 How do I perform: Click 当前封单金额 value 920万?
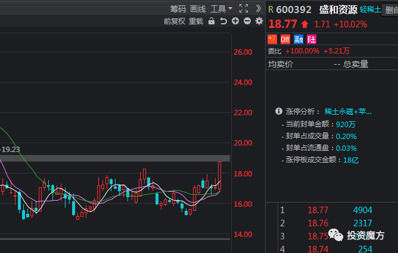pyautogui.click(x=346, y=125)
